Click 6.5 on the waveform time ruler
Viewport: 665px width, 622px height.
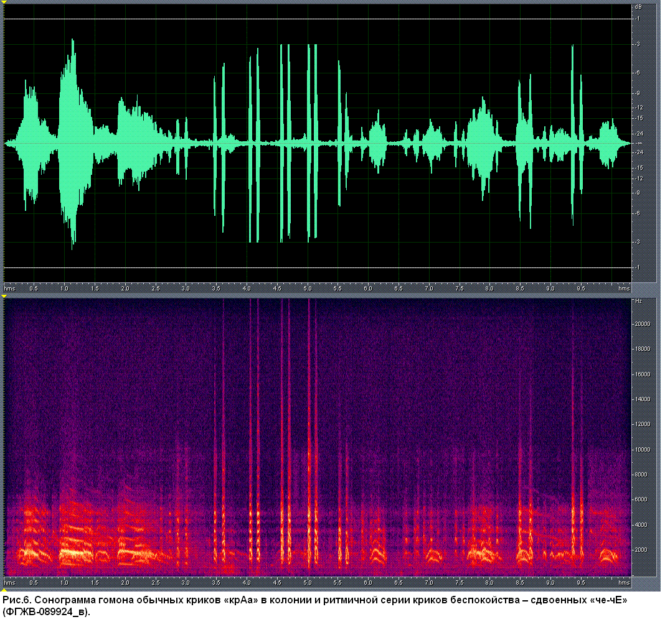pos(399,289)
